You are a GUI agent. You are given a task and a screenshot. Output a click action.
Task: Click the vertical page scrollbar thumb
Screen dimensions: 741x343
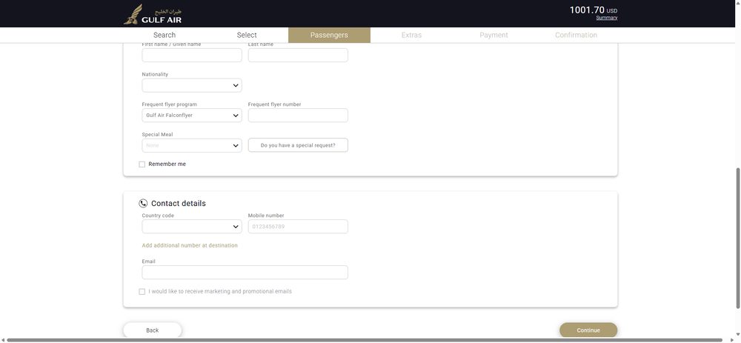[738, 237]
